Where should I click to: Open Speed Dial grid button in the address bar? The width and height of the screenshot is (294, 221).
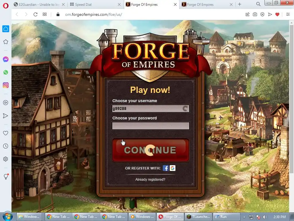(45, 14)
